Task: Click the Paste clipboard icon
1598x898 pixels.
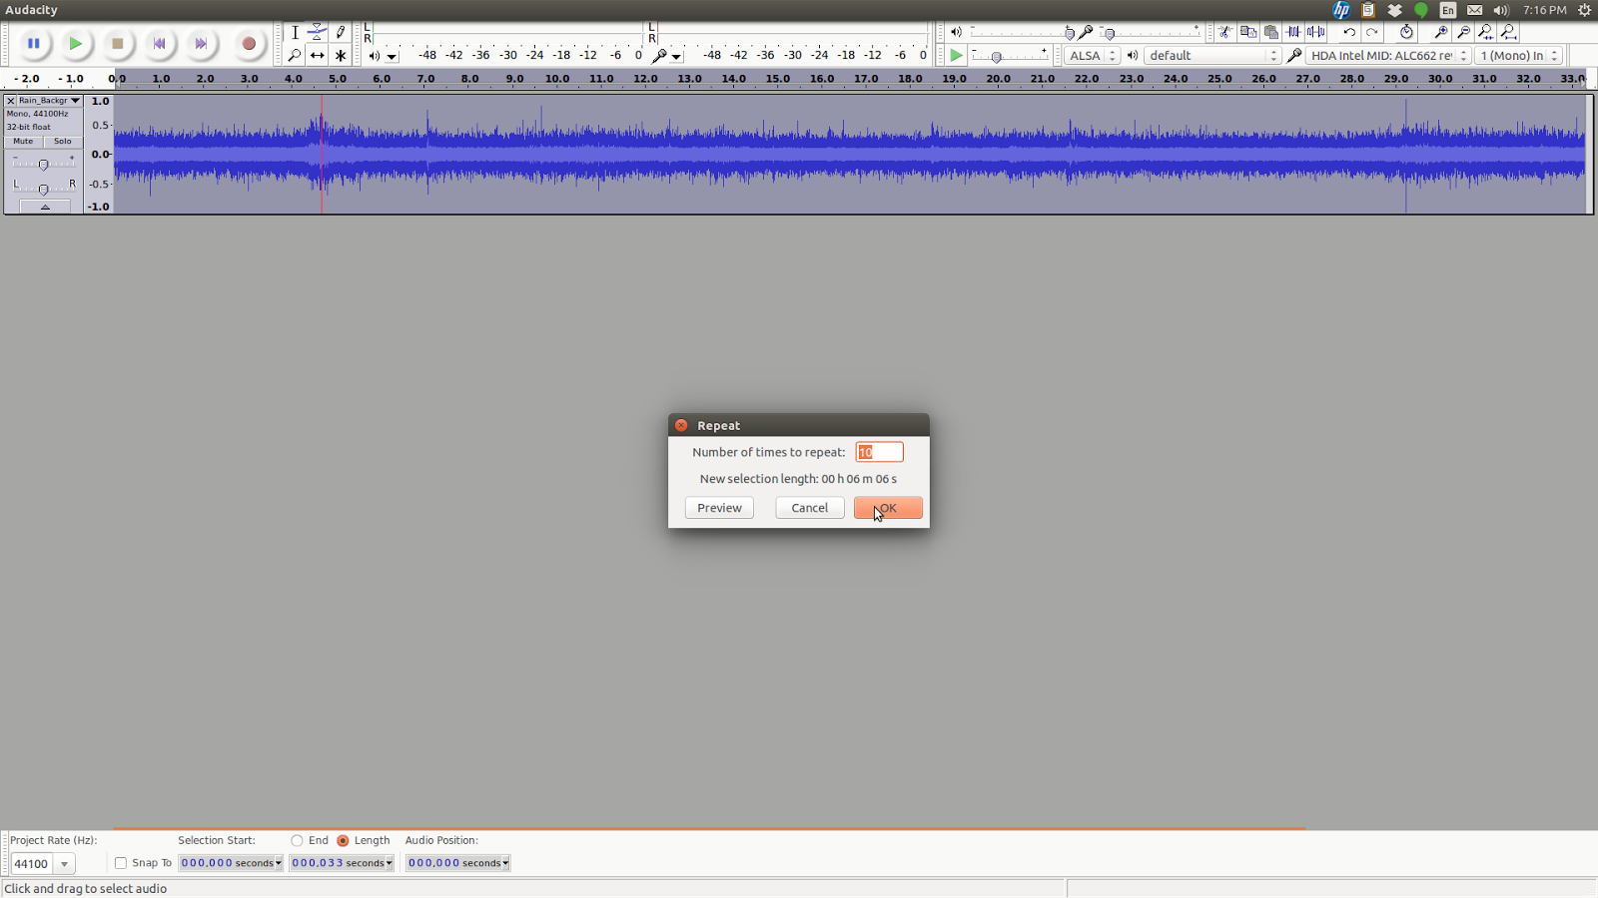Action: tap(1270, 32)
